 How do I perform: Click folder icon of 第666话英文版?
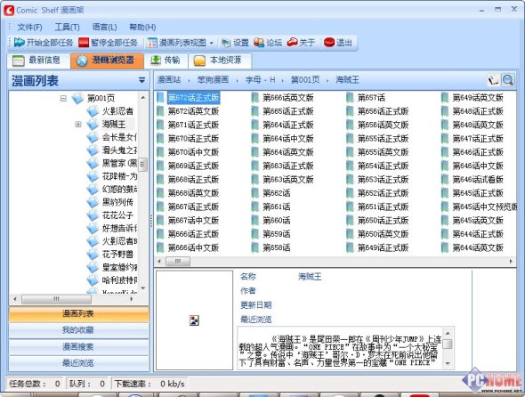click(x=255, y=98)
